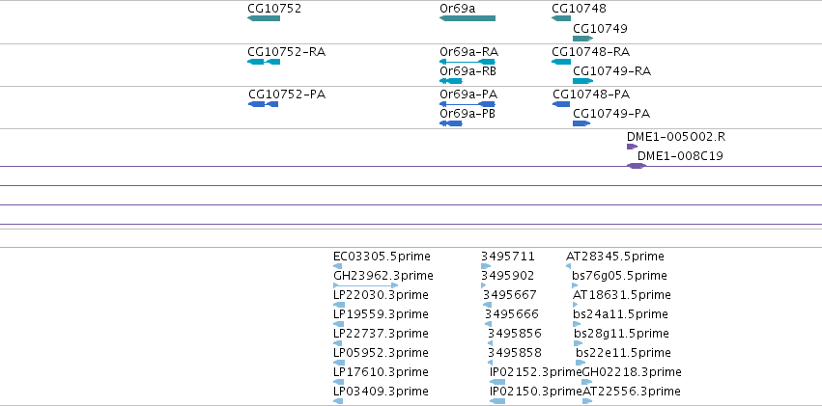The width and height of the screenshot is (822, 406).
Task: Select EST LP22030.3prime
Action: point(339,305)
